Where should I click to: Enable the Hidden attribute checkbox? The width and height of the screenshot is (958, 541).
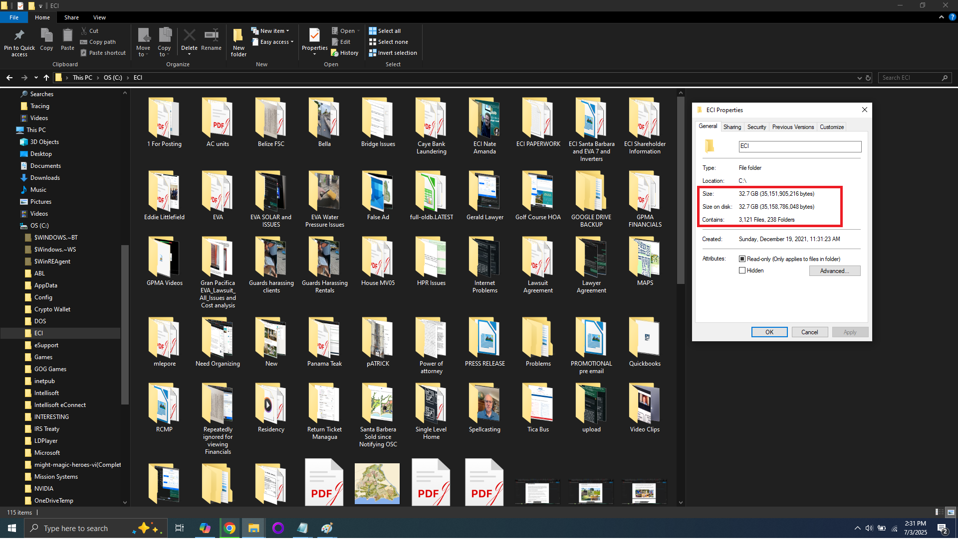coord(742,270)
